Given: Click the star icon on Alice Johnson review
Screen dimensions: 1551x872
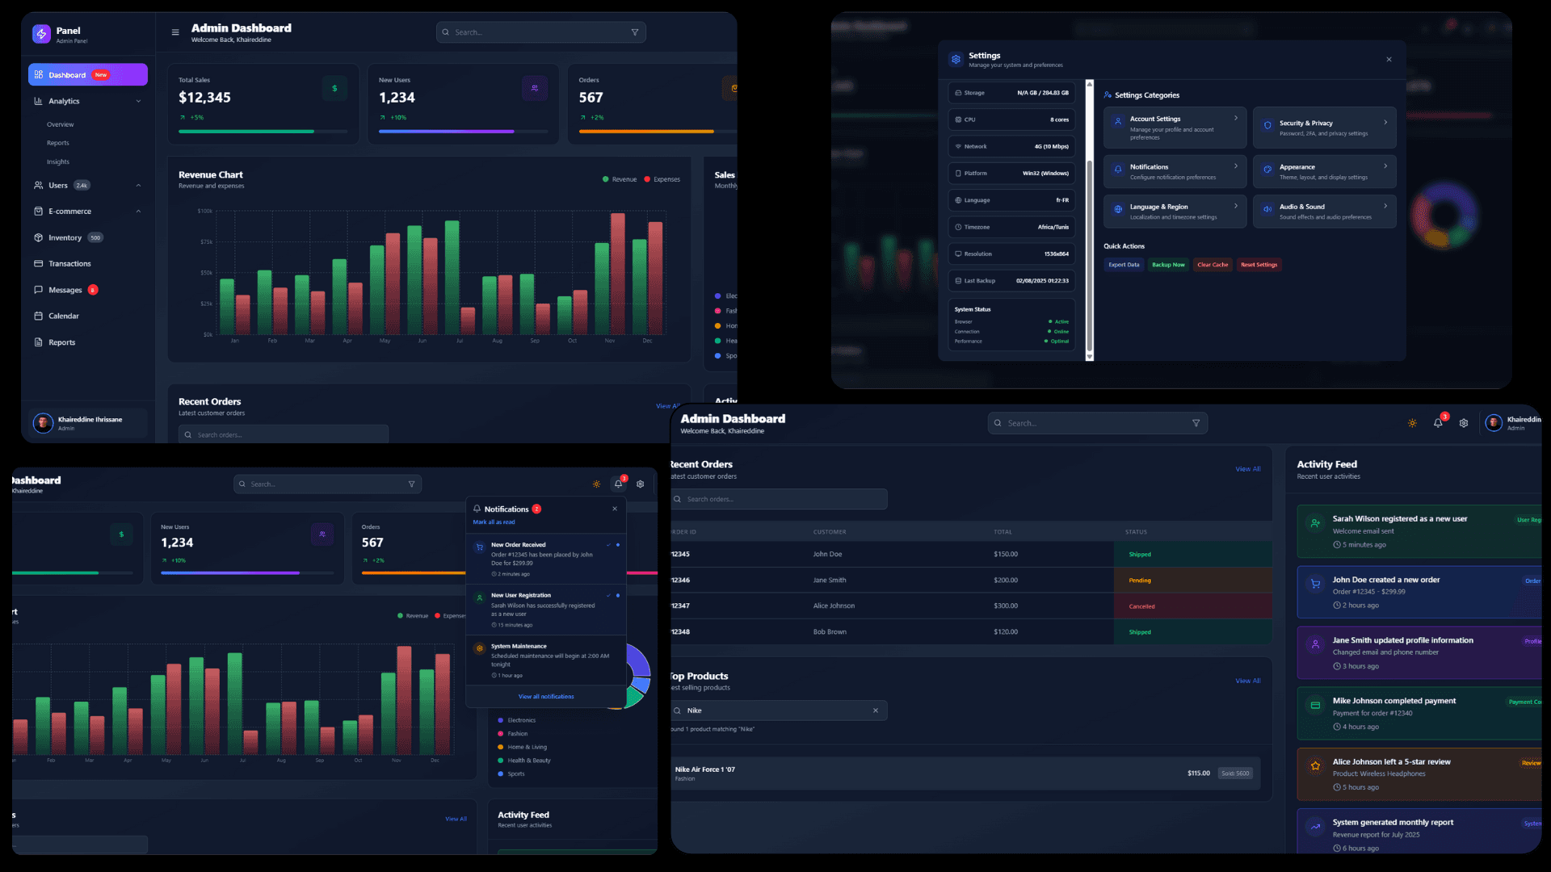Looking at the screenshot, I should [1315, 765].
